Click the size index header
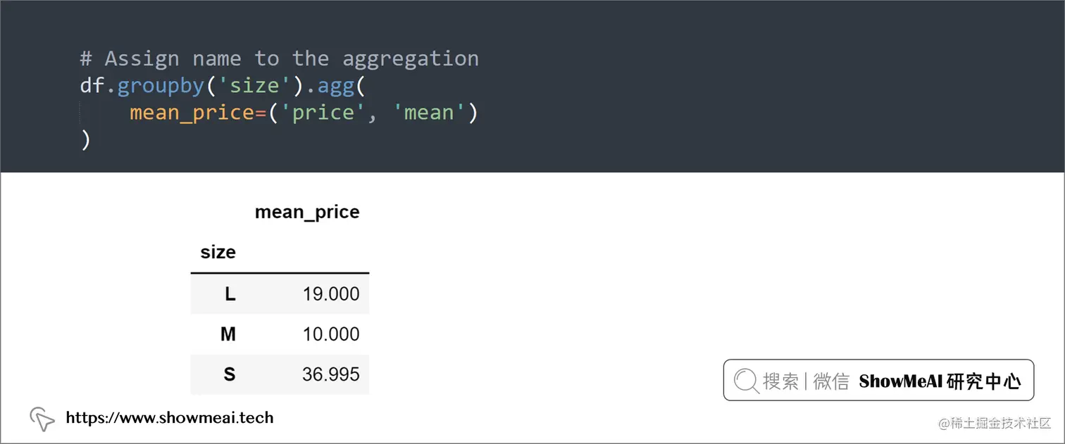The height and width of the screenshot is (444, 1065). [218, 253]
